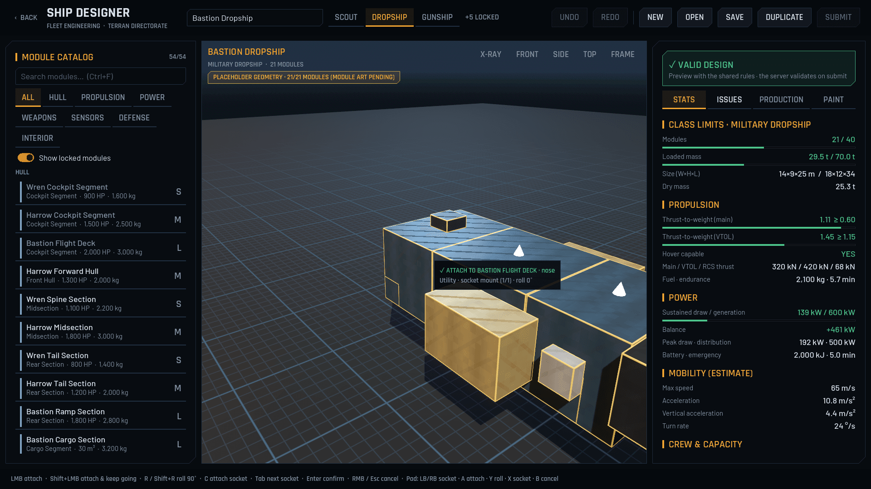
Task: Click the upper white cone socket marker
Action: (519, 251)
